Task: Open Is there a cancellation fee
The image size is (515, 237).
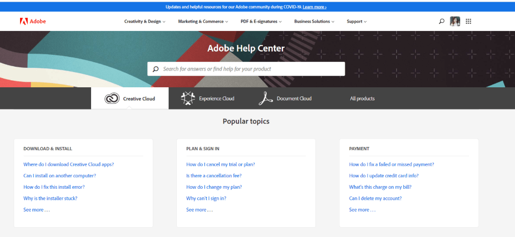Action: tap(214, 176)
